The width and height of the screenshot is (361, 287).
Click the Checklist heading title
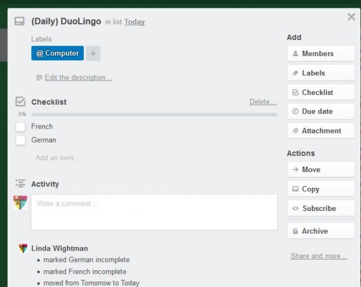click(49, 102)
